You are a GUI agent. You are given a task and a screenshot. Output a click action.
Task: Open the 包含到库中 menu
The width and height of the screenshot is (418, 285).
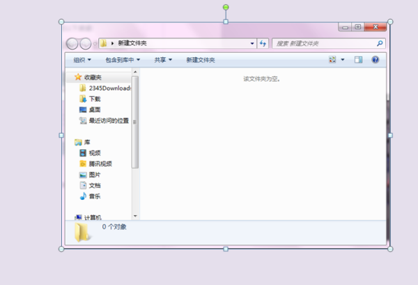point(123,60)
